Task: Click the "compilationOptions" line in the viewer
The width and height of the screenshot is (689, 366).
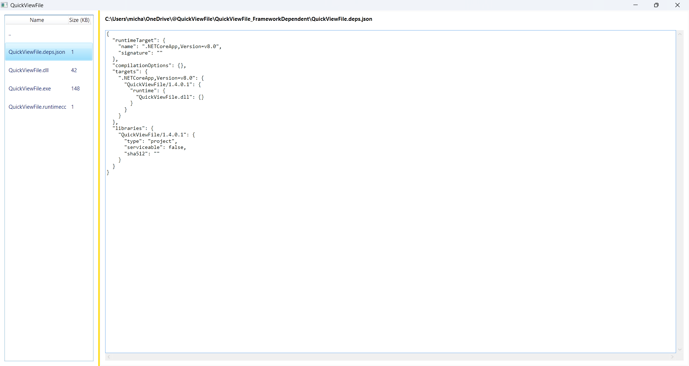Action: click(149, 65)
